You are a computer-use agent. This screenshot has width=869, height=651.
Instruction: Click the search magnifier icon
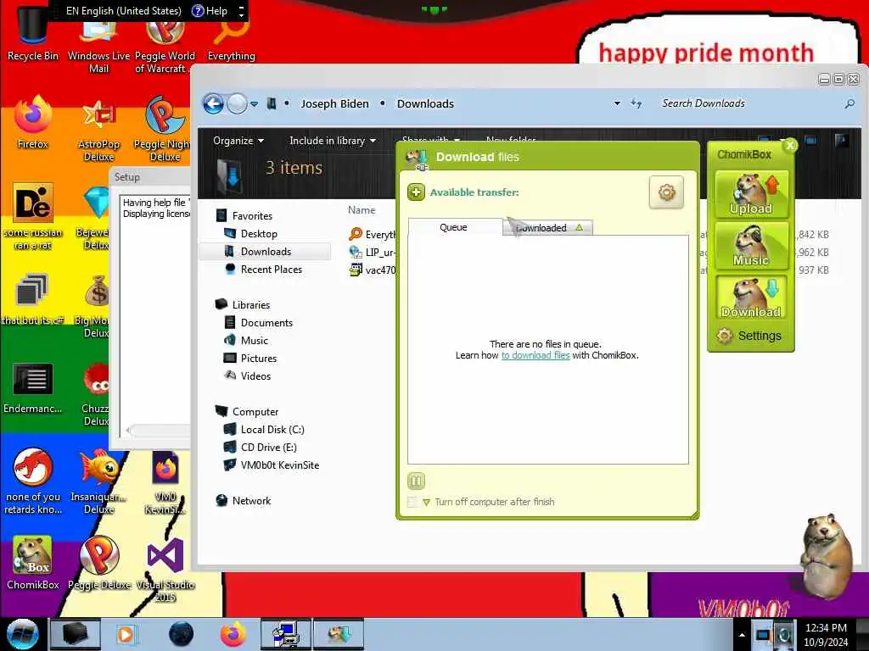point(849,103)
